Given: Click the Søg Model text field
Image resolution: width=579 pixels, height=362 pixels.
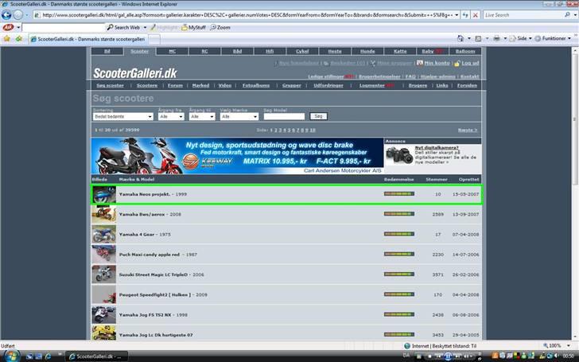Looking at the screenshot, I should tap(284, 116).
